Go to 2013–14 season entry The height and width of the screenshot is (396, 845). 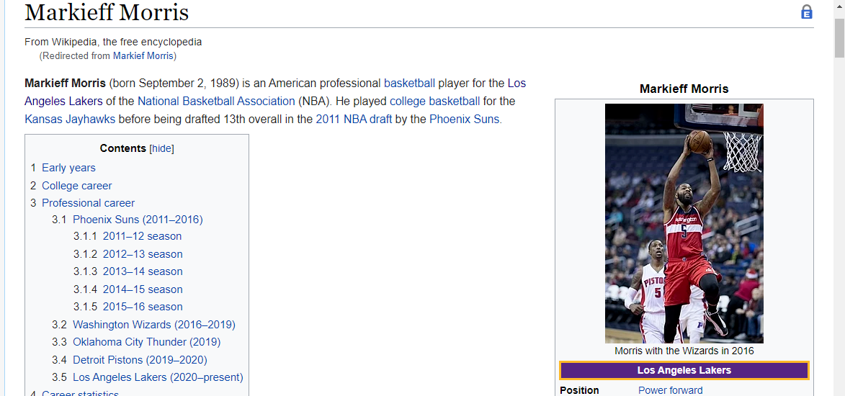tap(143, 271)
